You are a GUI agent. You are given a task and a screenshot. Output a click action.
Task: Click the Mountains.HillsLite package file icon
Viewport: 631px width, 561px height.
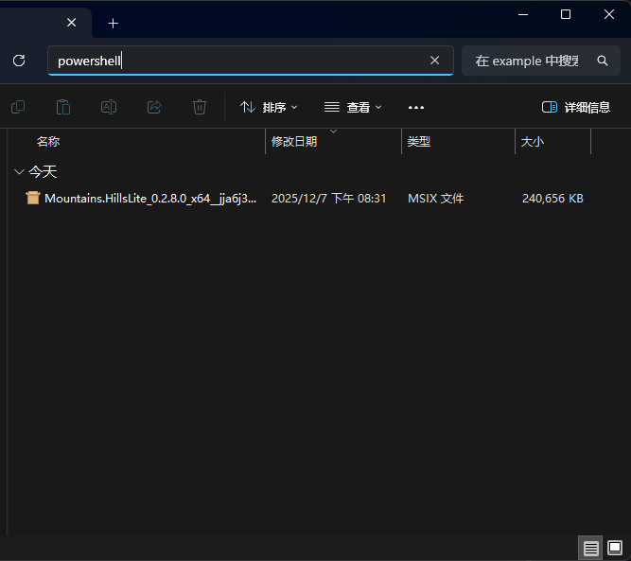pyautogui.click(x=33, y=198)
